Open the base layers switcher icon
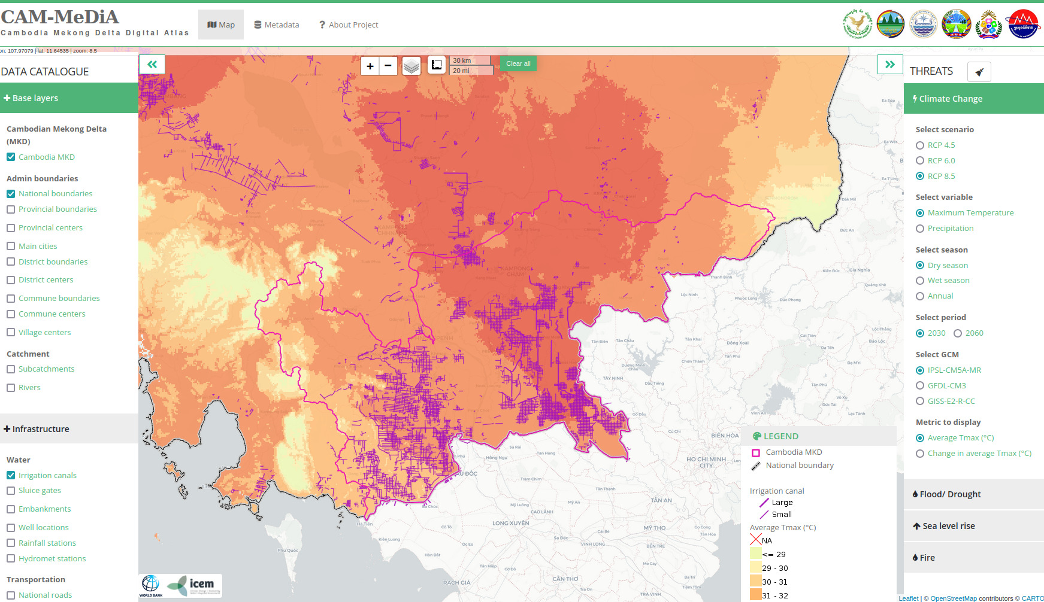This screenshot has height=602, width=1044. pos(411,66)
